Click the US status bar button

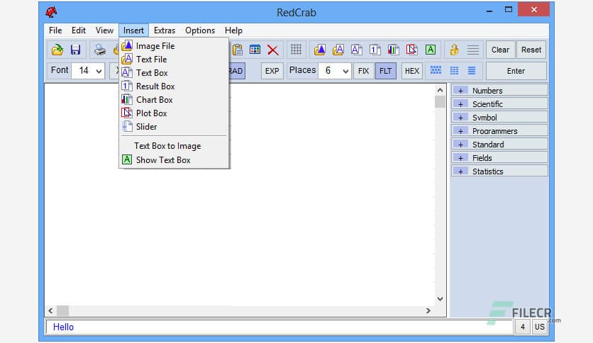point(539,327)
